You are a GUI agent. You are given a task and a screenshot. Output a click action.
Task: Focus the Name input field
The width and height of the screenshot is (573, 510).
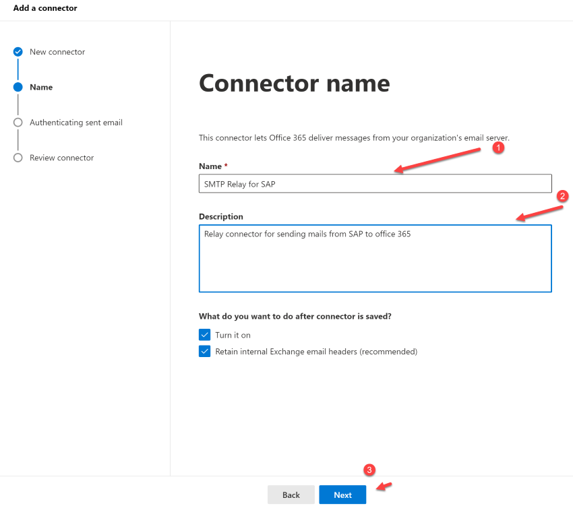[x=375, y=183]
